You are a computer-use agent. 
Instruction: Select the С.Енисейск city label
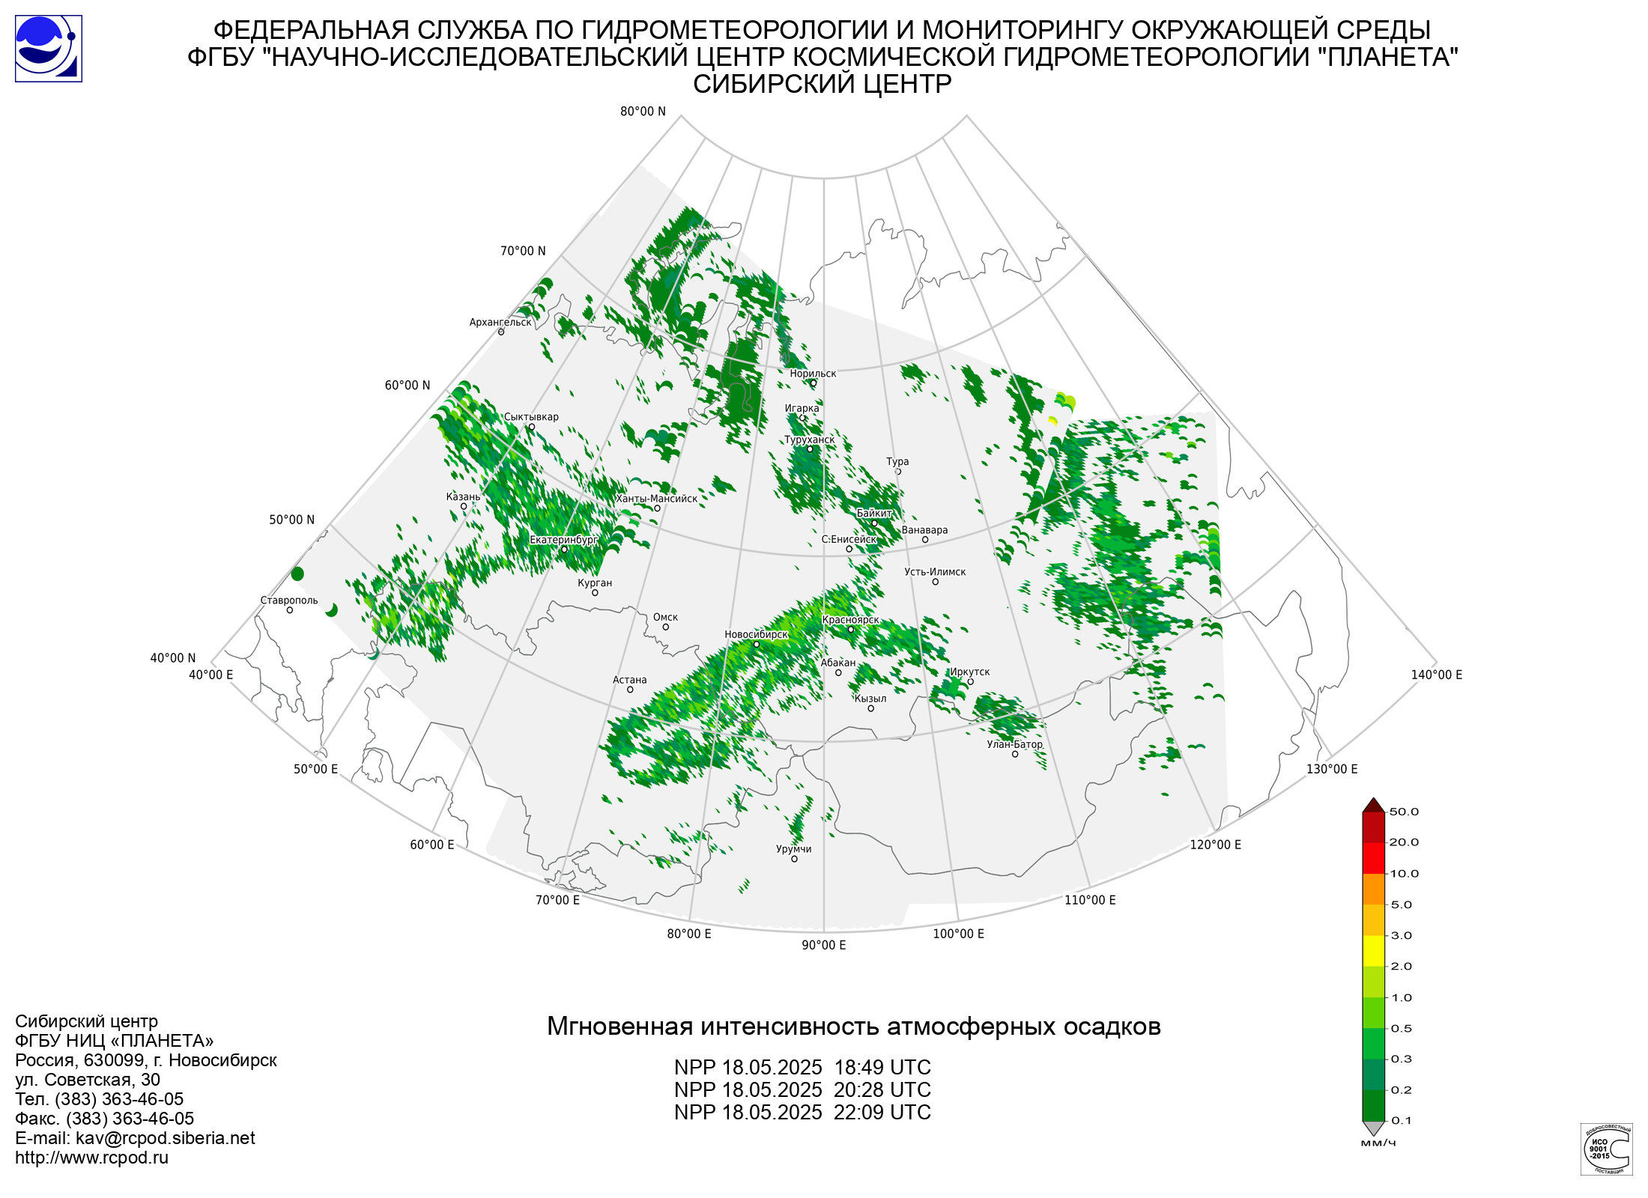point(849,539)
